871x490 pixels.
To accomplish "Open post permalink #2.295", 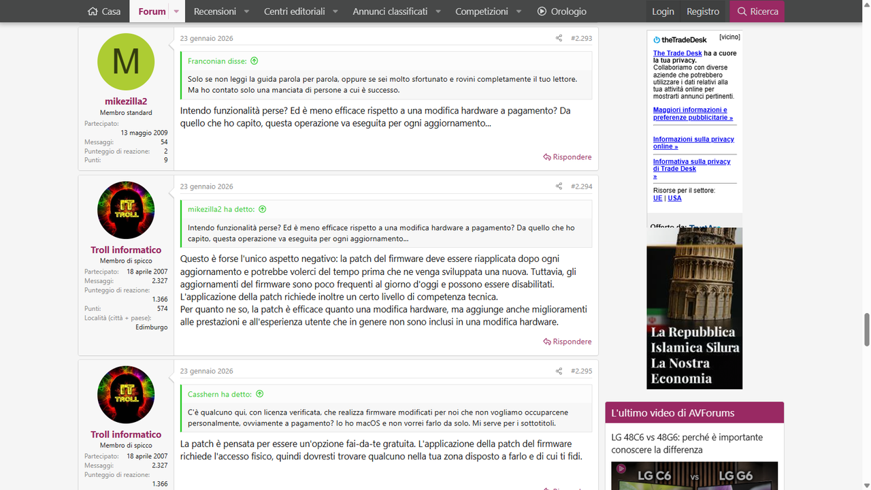I will [581, 372].
